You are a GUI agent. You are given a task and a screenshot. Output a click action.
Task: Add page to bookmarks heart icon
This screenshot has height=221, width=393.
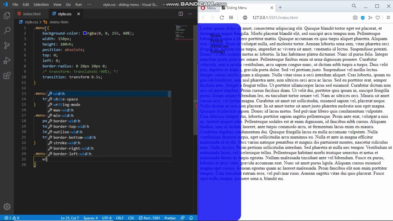click(x=378, y=17)
